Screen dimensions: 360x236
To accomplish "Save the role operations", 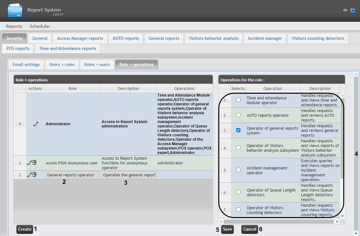I will [227, 229].
